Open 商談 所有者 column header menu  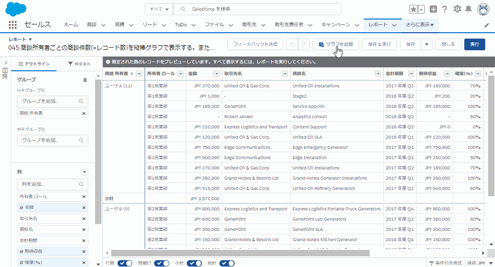pos(139,74)
